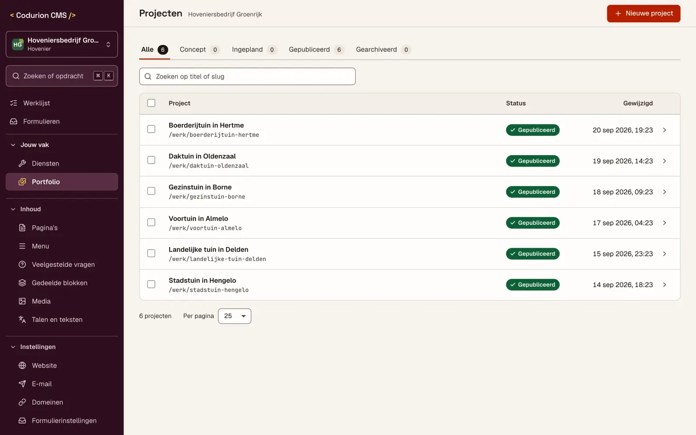Select the Boerderijtuin in Hertme checkbox
This screenshot has height=435, width=696.
(x=151, y=129)
